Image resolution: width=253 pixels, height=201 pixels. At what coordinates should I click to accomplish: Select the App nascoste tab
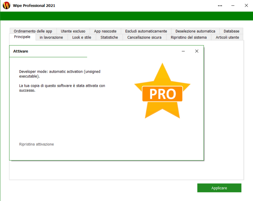tap(105, 31)
